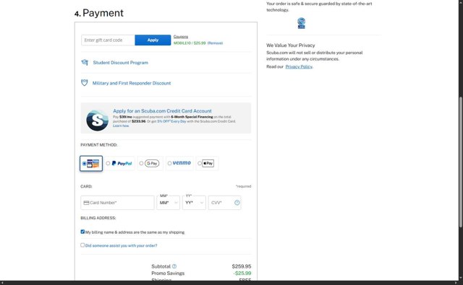Click Learn how link in credit card banner

pos(121,126)
